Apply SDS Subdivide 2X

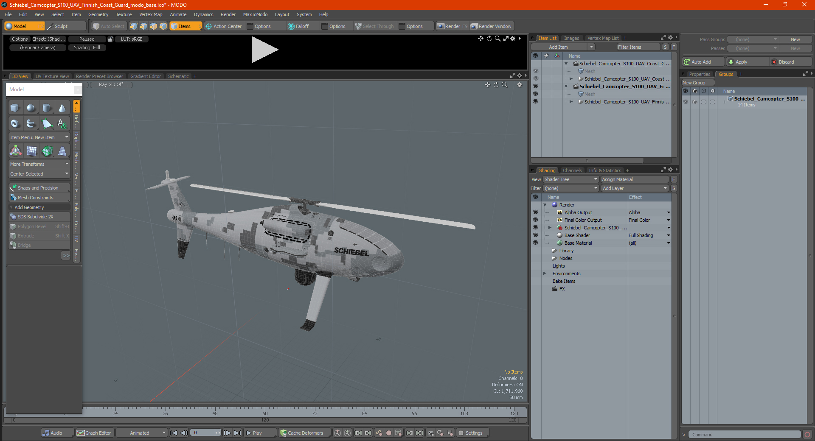(x=39, y=217)
